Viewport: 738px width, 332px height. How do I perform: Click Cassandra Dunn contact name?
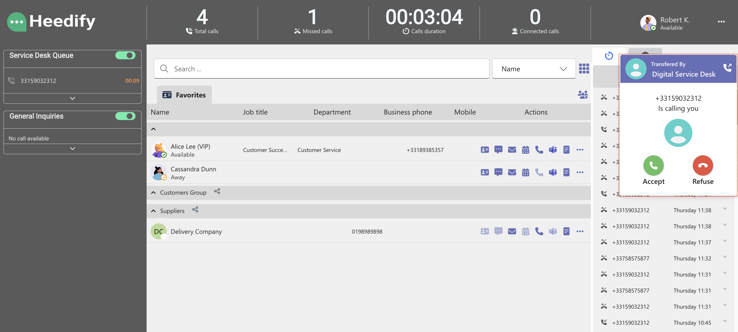coord(193,169)
